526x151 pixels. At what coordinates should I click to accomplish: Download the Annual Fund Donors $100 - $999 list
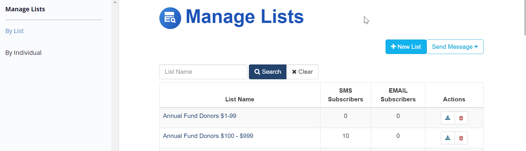pyautogui.click(x=447, y=138)
